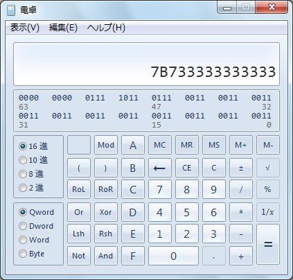The height and width of the screenshot is (280, 293).
Task: Click the number 5 key
Action: click(x=187, y=212)
